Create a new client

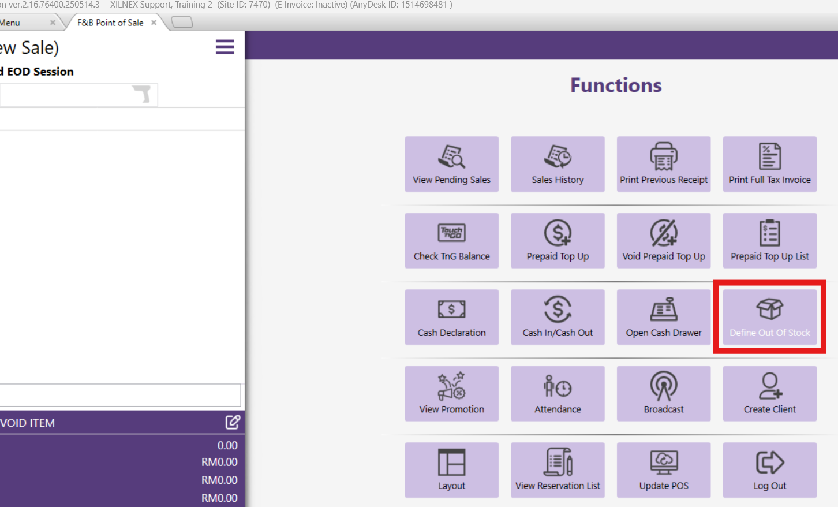click(x=769, y=394)
